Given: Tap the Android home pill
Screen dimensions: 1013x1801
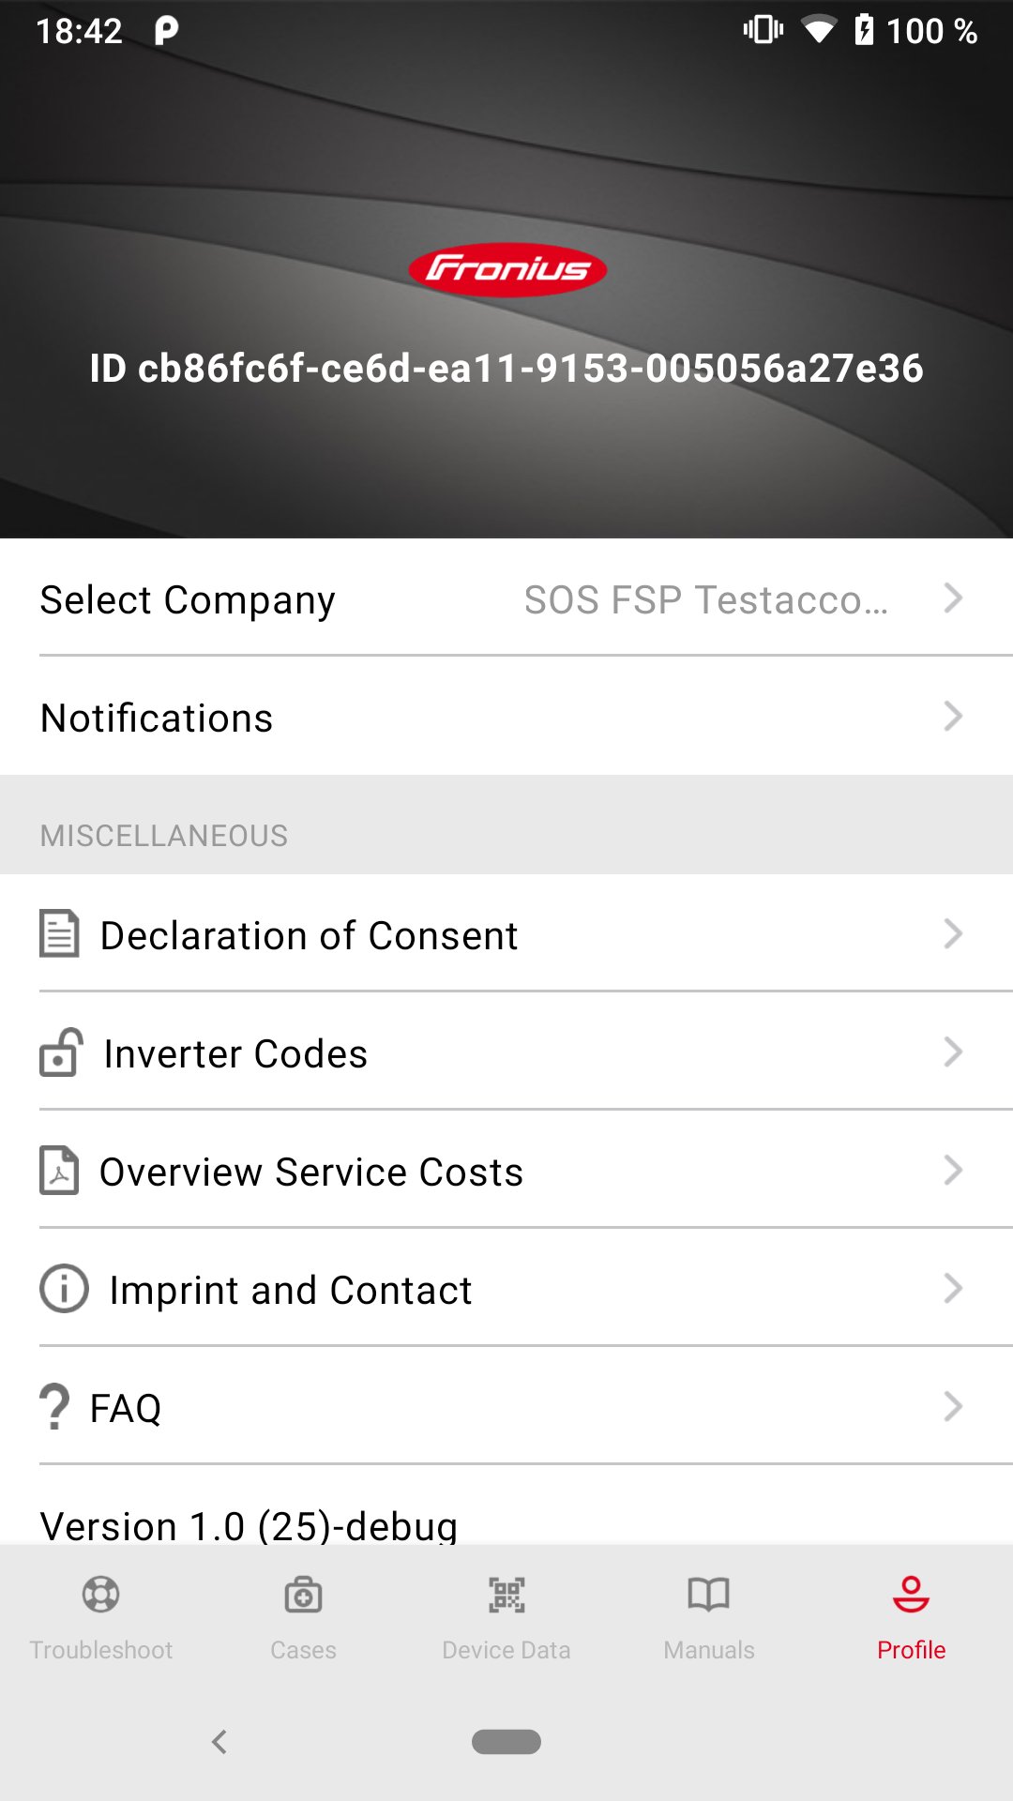Looking at the screenshot, I should 506,1742.
